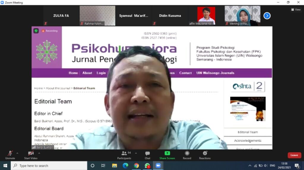This screenshot has width=304, height=170.
Task: Start the video camera
Action: pos(31,155)
